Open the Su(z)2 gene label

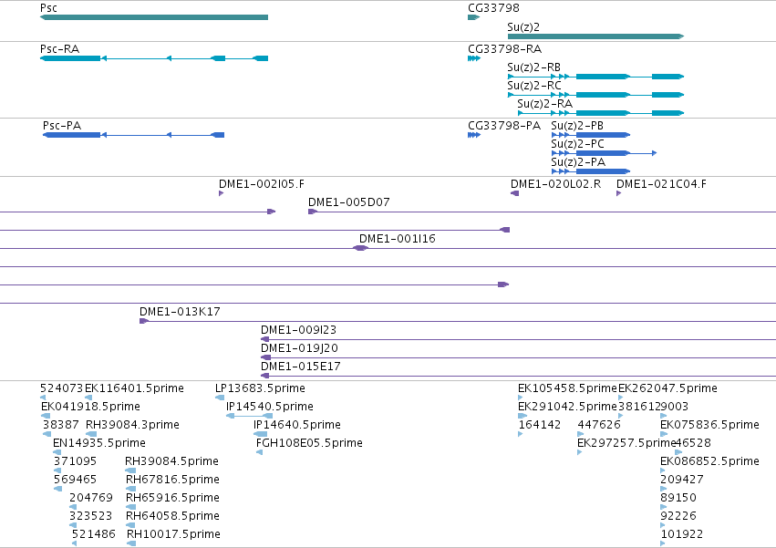[x=523, y=26]
